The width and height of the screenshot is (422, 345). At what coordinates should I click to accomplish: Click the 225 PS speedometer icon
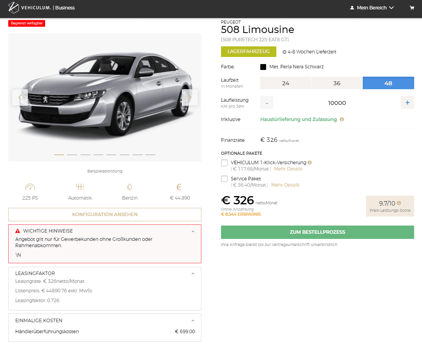click(x=30, y=187)
